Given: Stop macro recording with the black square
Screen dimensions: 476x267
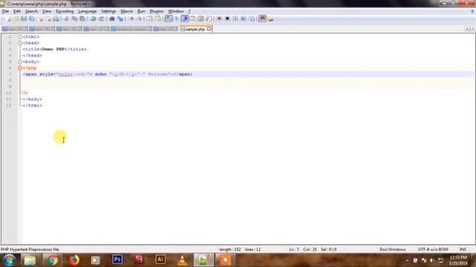Looking at the screenshot, I should tap(227, 19).
